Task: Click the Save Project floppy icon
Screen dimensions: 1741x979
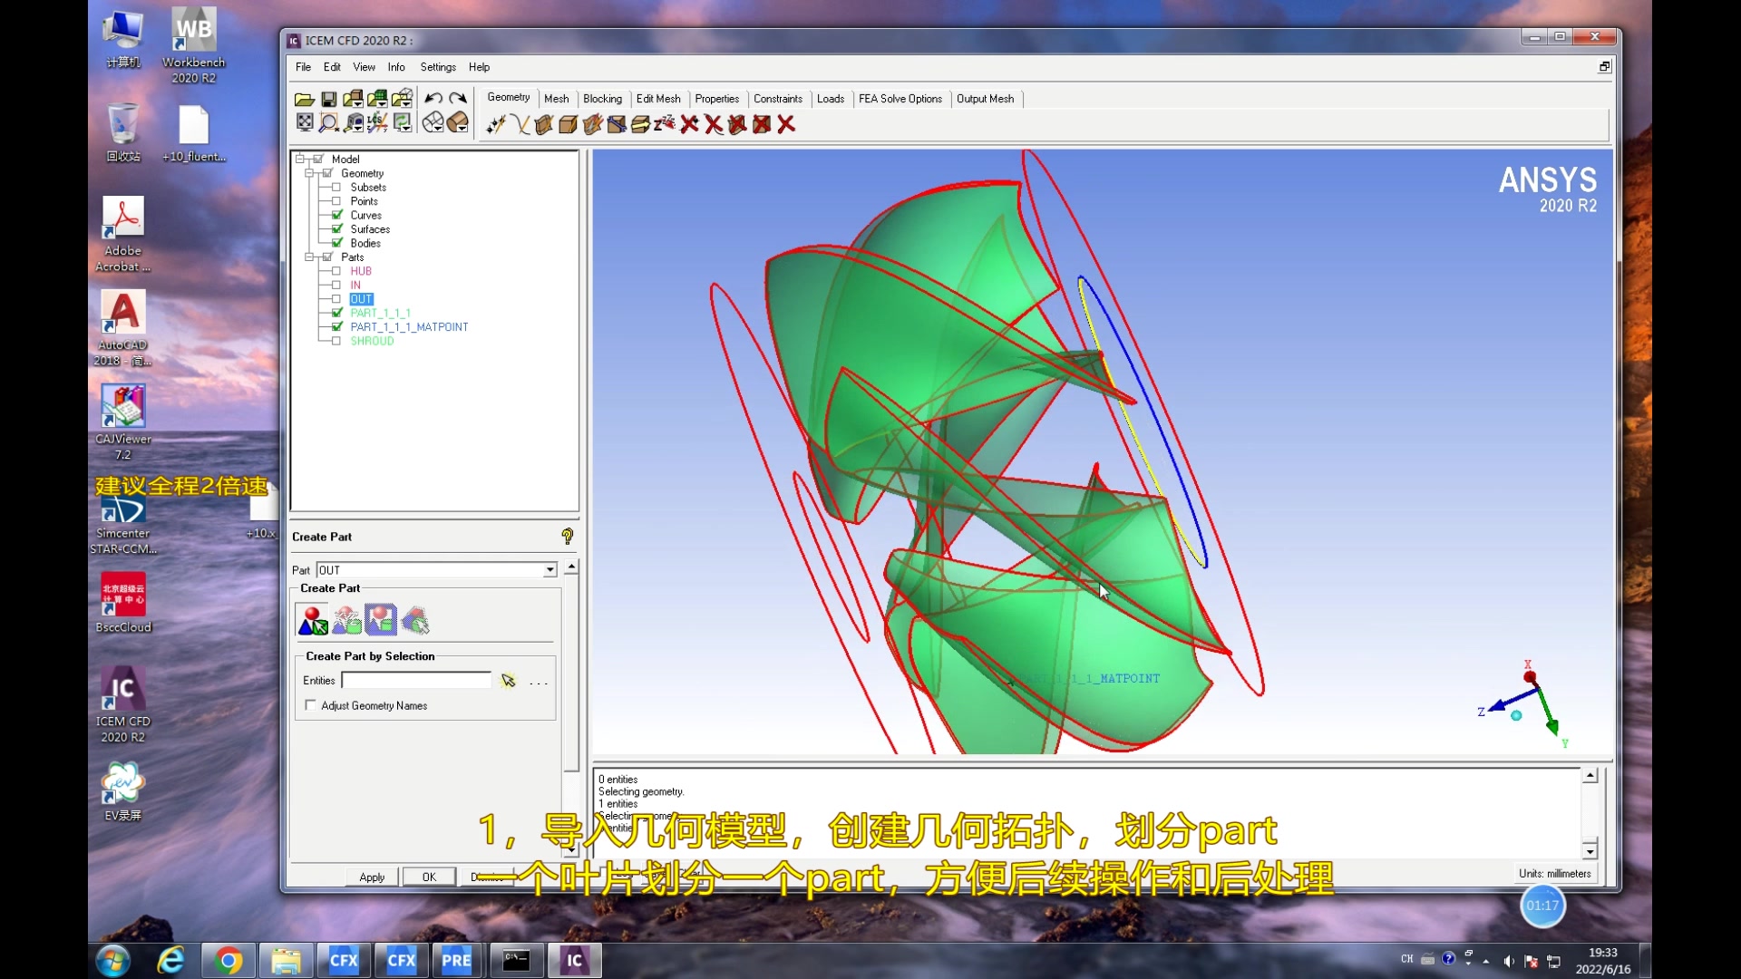Action: pos(329,99)
